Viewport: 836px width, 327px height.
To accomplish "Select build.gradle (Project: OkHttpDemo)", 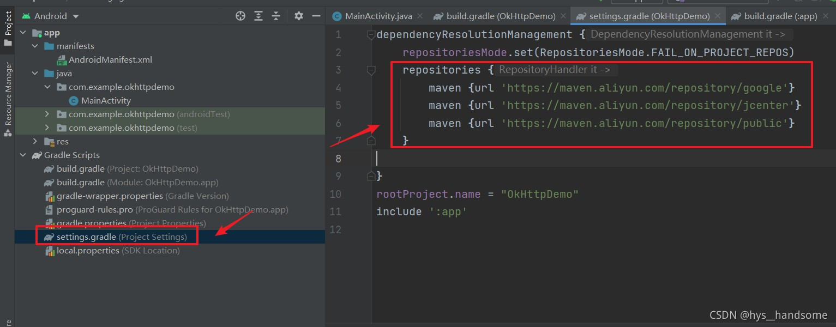I will [x=121, y=169].
